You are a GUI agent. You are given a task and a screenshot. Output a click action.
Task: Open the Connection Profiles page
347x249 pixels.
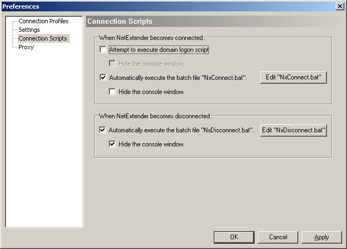(x=43, y=21)
